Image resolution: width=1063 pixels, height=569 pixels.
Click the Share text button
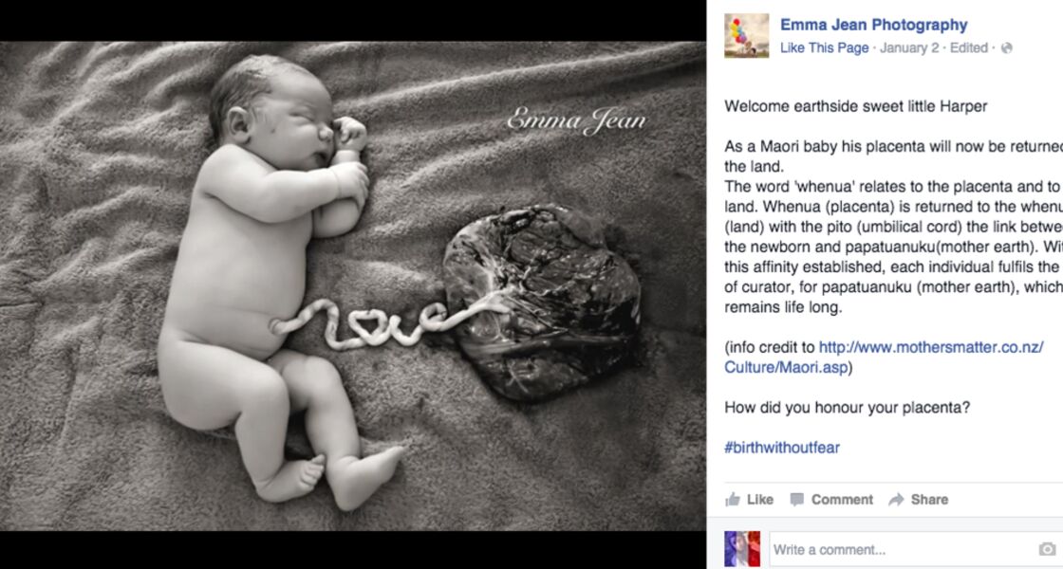tap(929, 500)
